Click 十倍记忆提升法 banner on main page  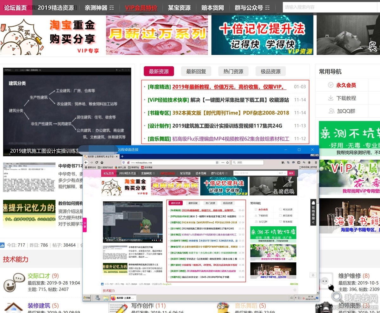[262, 35]
